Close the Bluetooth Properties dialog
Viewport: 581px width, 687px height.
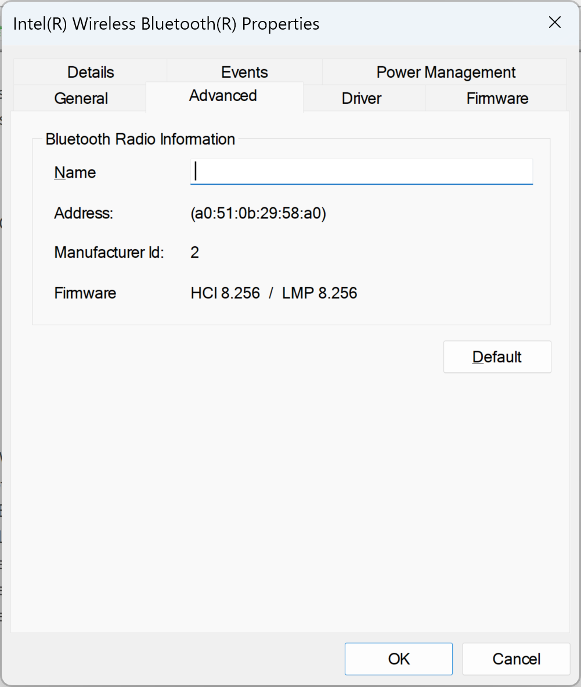click(x=555, y=22)
